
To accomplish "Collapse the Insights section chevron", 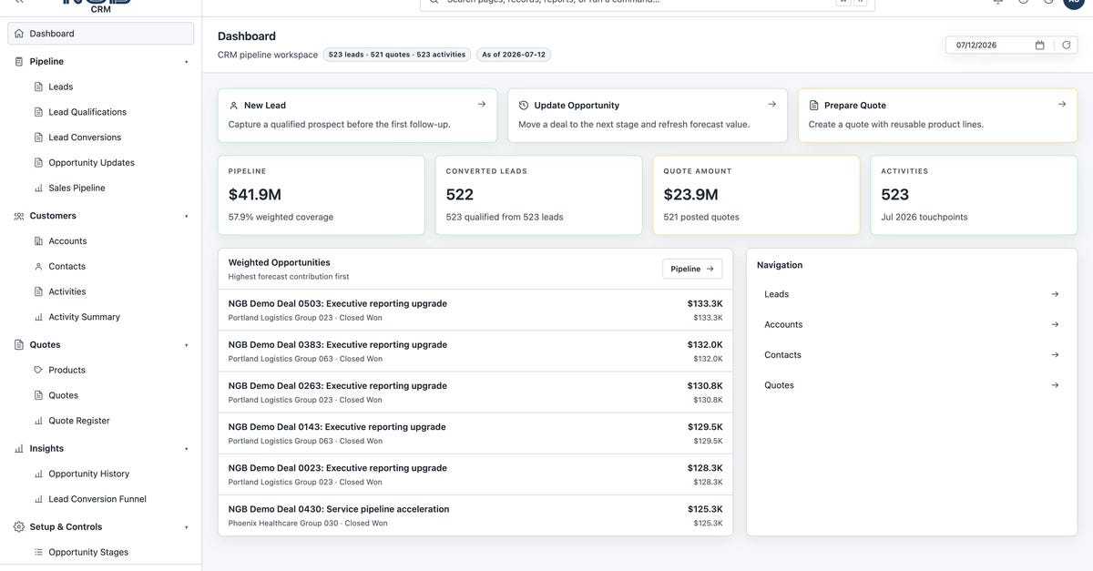I will coord(187,449).
